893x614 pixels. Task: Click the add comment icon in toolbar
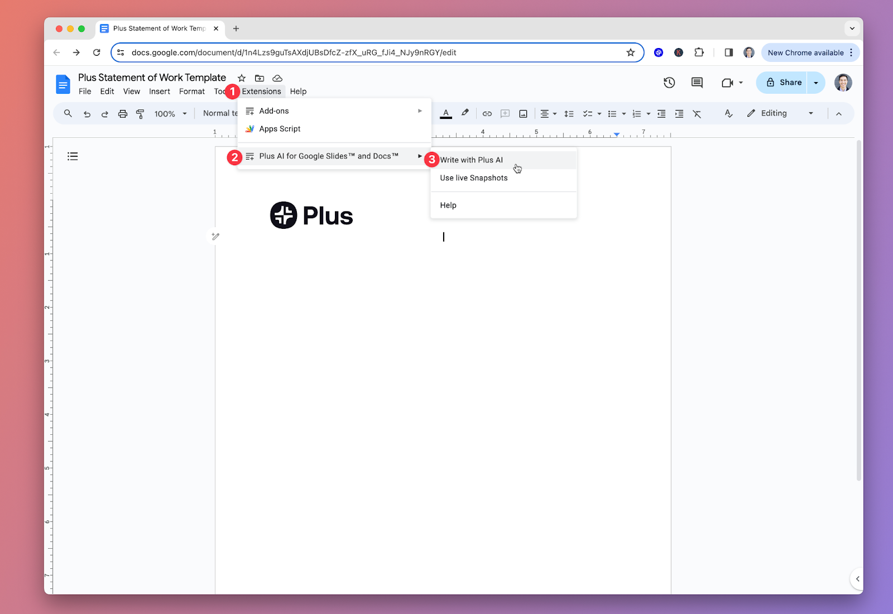(x=505, y=114)
